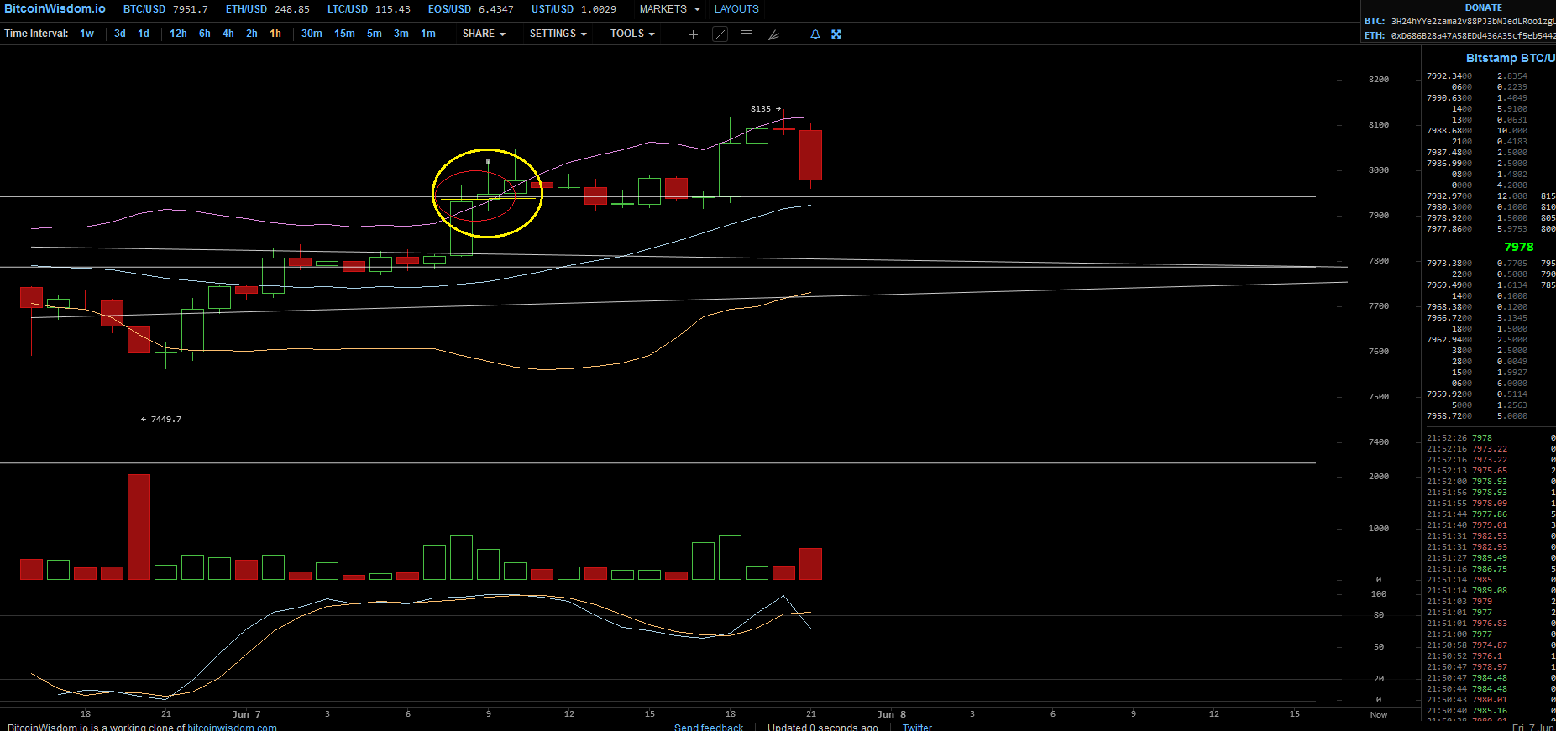This screenshot has width=1556, height=731.
Task: Set time interval to 3m
Action: [x=401, y=34]
